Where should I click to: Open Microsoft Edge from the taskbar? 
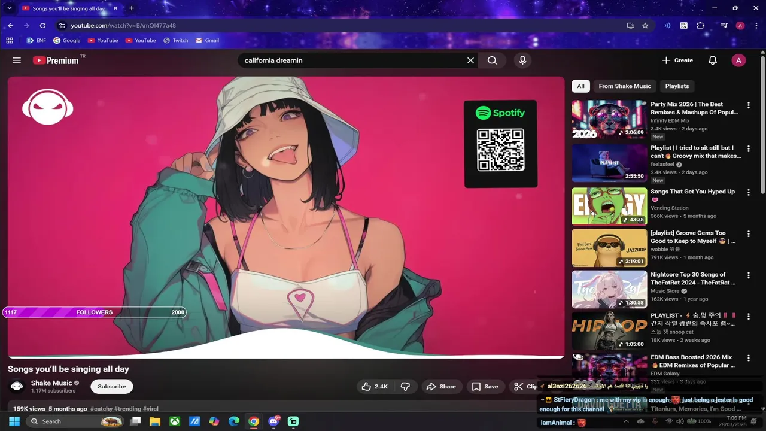tap(234, 421)
